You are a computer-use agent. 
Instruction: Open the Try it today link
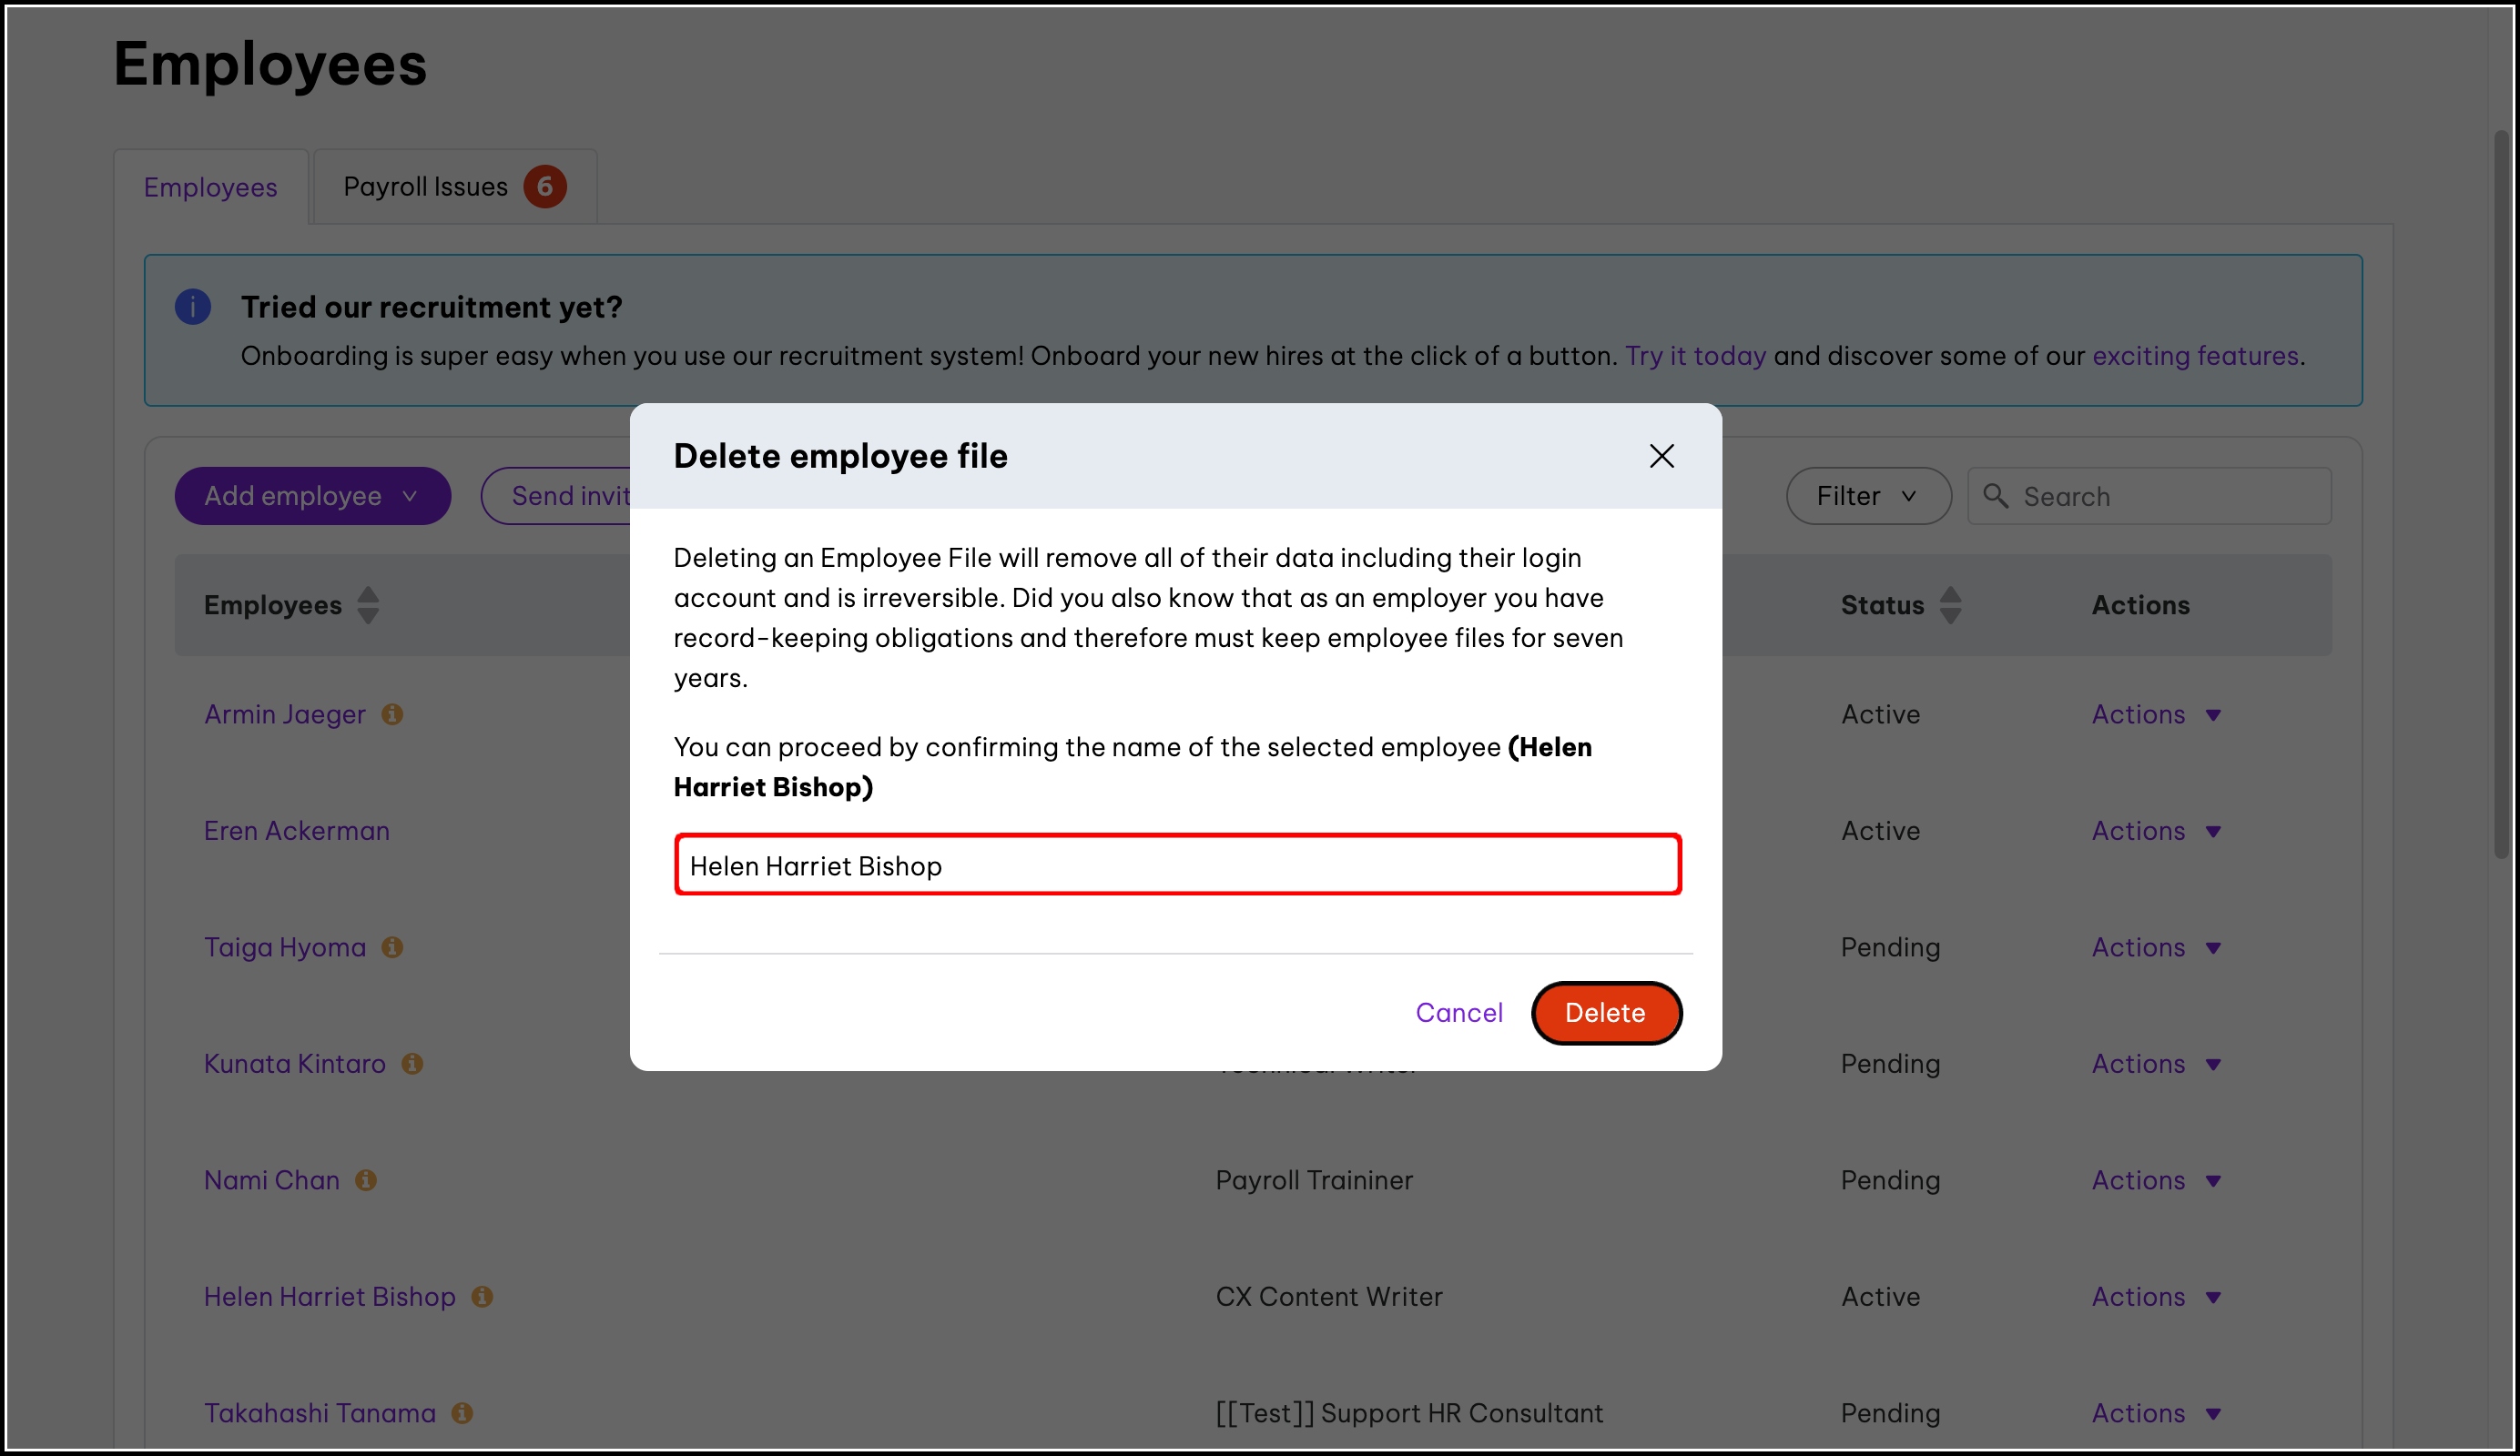1694,356
